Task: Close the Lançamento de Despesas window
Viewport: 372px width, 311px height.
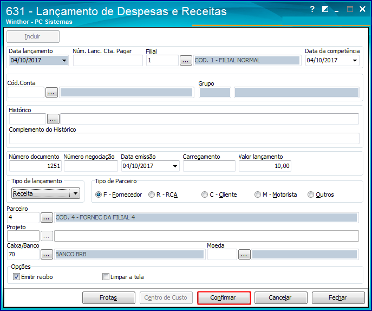Action: click(362, 9)
